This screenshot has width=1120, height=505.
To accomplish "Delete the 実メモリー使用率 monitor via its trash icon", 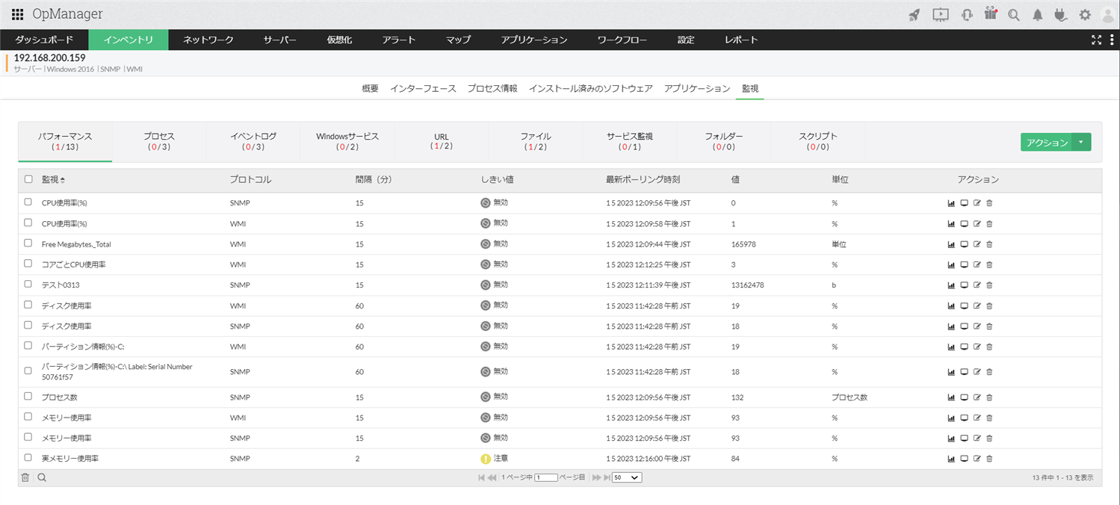I will tap(989, 459).
